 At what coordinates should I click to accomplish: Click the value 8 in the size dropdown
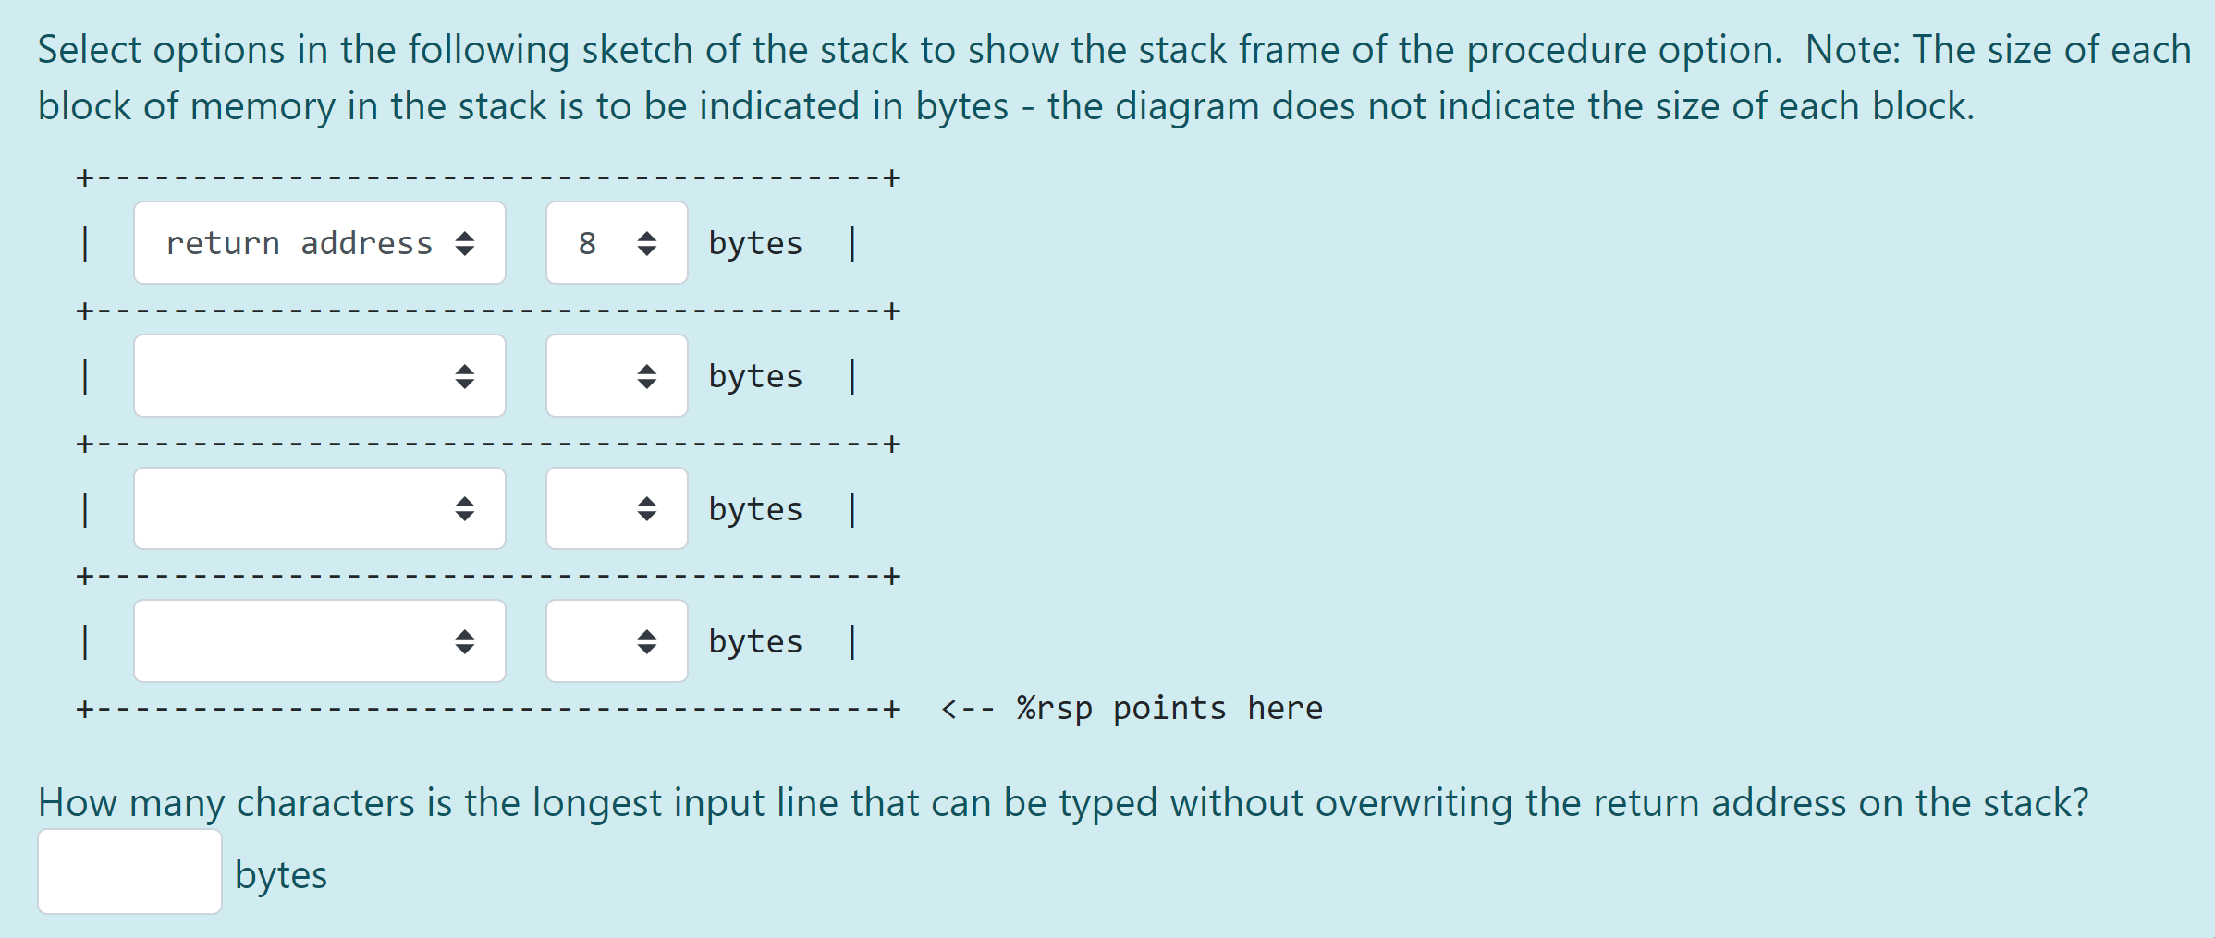click(x=586, y=242)
